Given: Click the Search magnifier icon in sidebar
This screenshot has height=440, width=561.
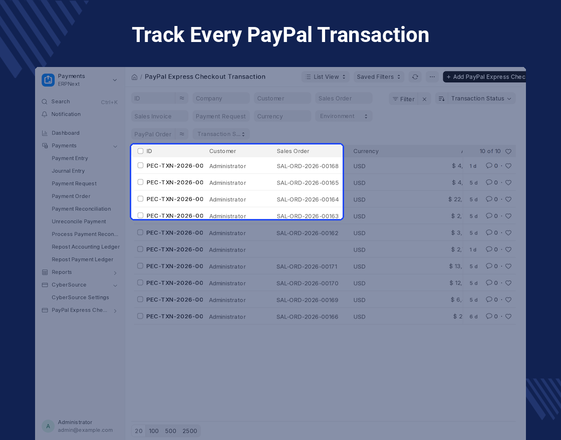Looking at the screenshot, I should click(x=45, y=102).
